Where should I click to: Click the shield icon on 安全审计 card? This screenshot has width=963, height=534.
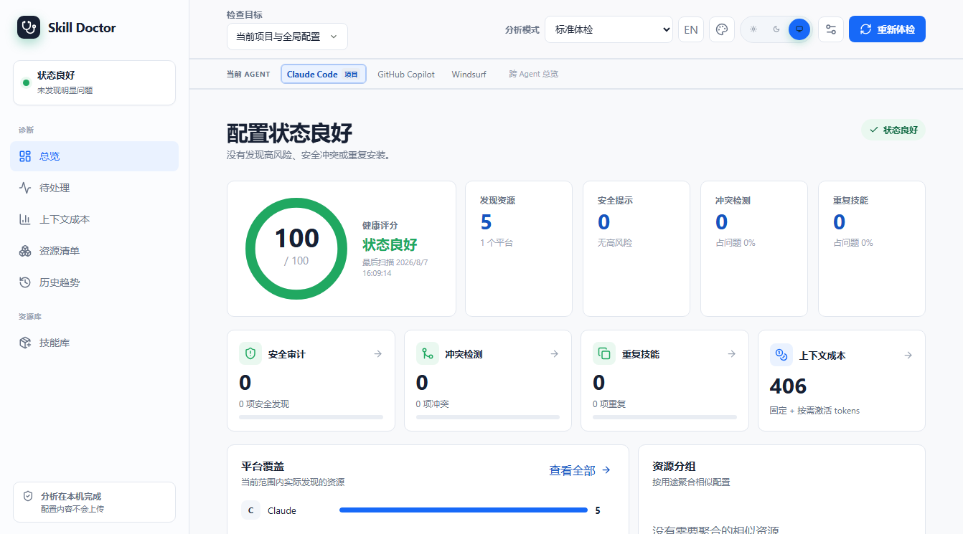250,353
